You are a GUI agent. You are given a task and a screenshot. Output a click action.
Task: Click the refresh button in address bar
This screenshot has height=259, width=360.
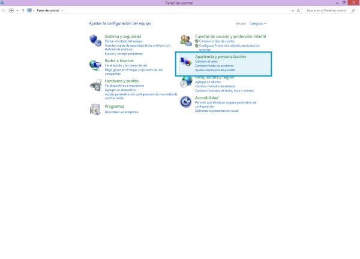[299, 10]
